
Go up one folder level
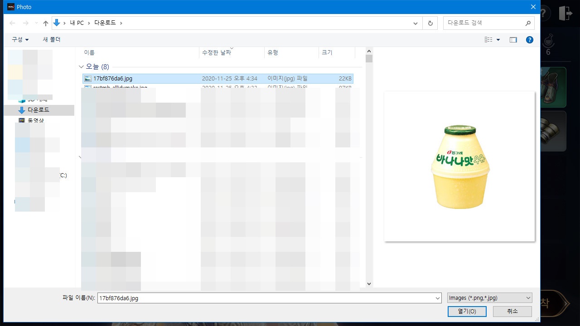click(46, 23)
